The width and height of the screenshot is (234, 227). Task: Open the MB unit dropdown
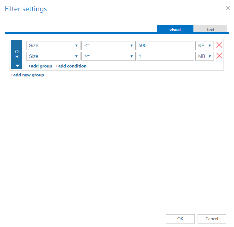205,56
